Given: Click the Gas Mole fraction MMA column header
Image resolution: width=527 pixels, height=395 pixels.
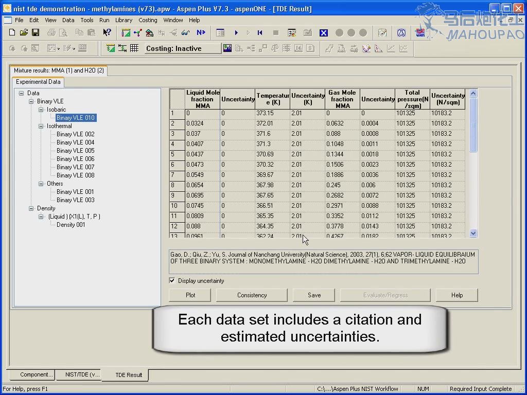Looking at the screenshot, I should point(342,99).
